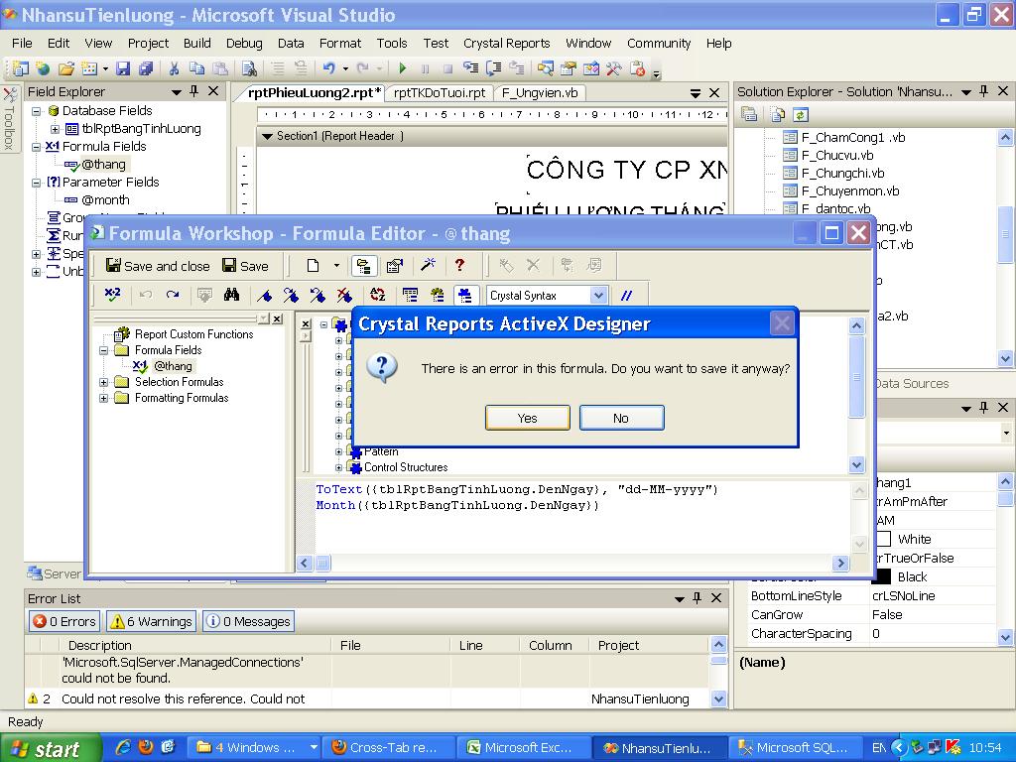This screenshot has height=762, width=1016.
Task: Click the Find in Files icon
Action: 249,68
